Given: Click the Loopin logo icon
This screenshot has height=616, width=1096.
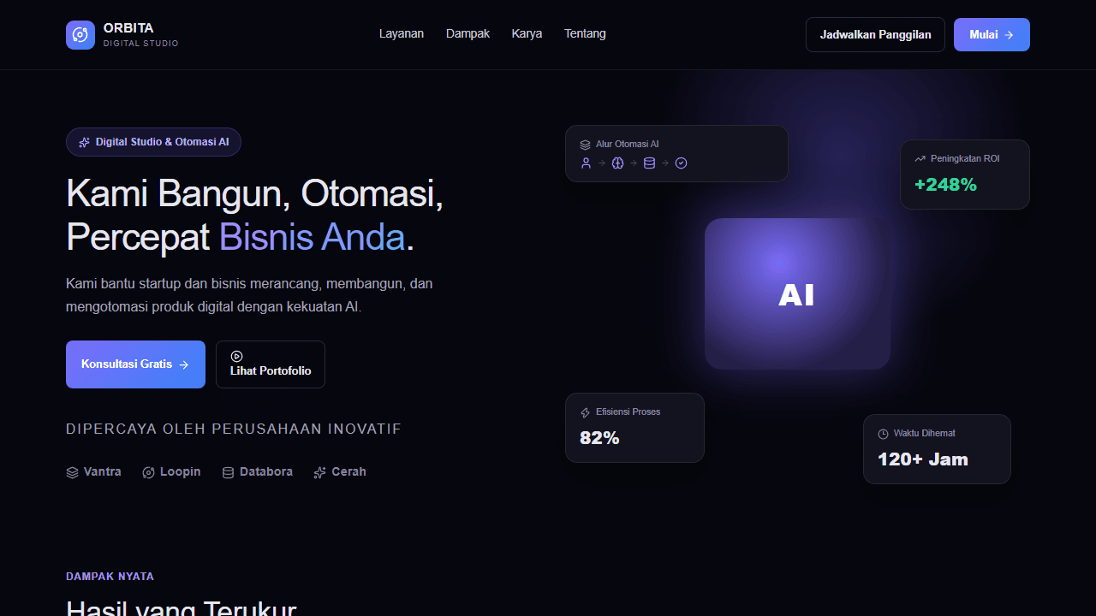Looking at the screenshot, I should coord(148,472).
